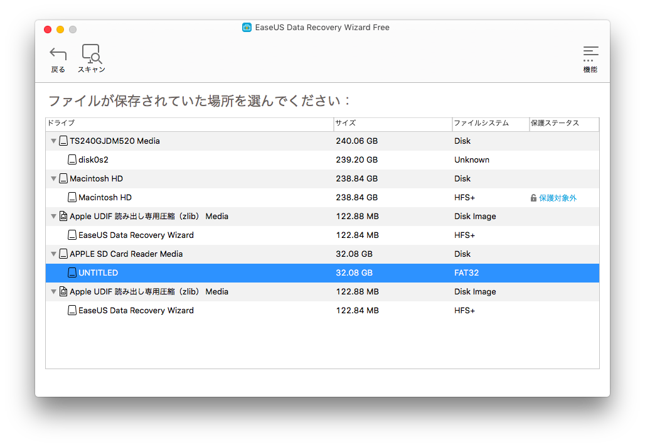Click the EaseUS app icon in title bar

247,28
